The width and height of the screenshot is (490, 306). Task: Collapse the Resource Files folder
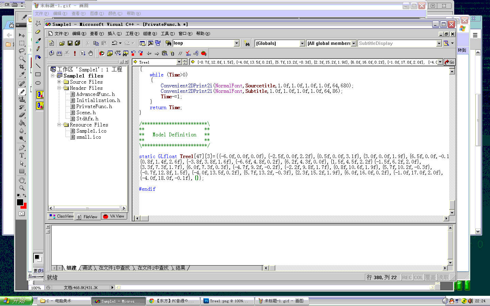click(x=59, y=125)
